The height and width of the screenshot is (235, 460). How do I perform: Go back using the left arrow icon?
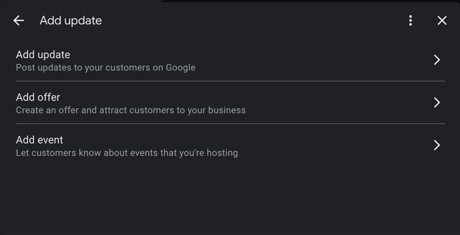point(18,20)
